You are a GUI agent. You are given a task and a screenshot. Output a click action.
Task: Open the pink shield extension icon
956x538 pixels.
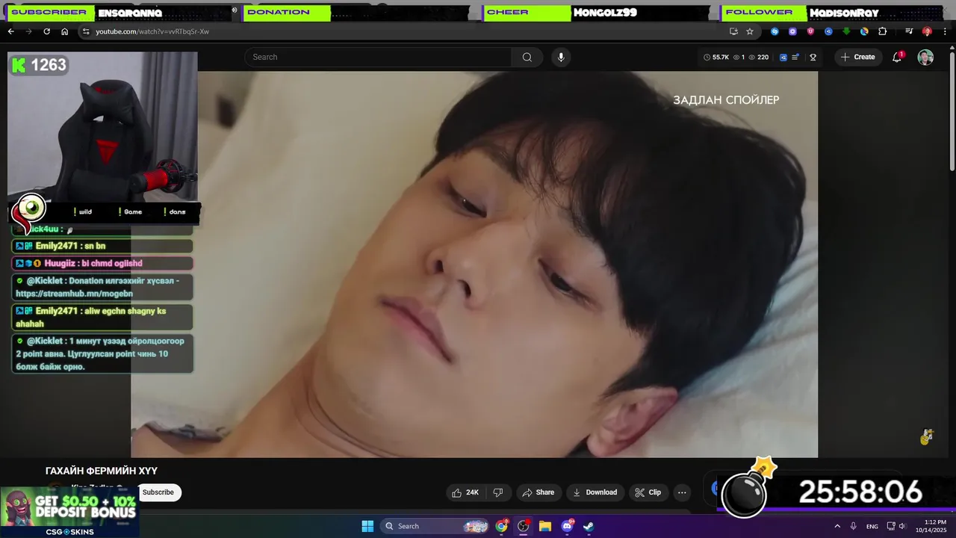[x=810, y=31]
